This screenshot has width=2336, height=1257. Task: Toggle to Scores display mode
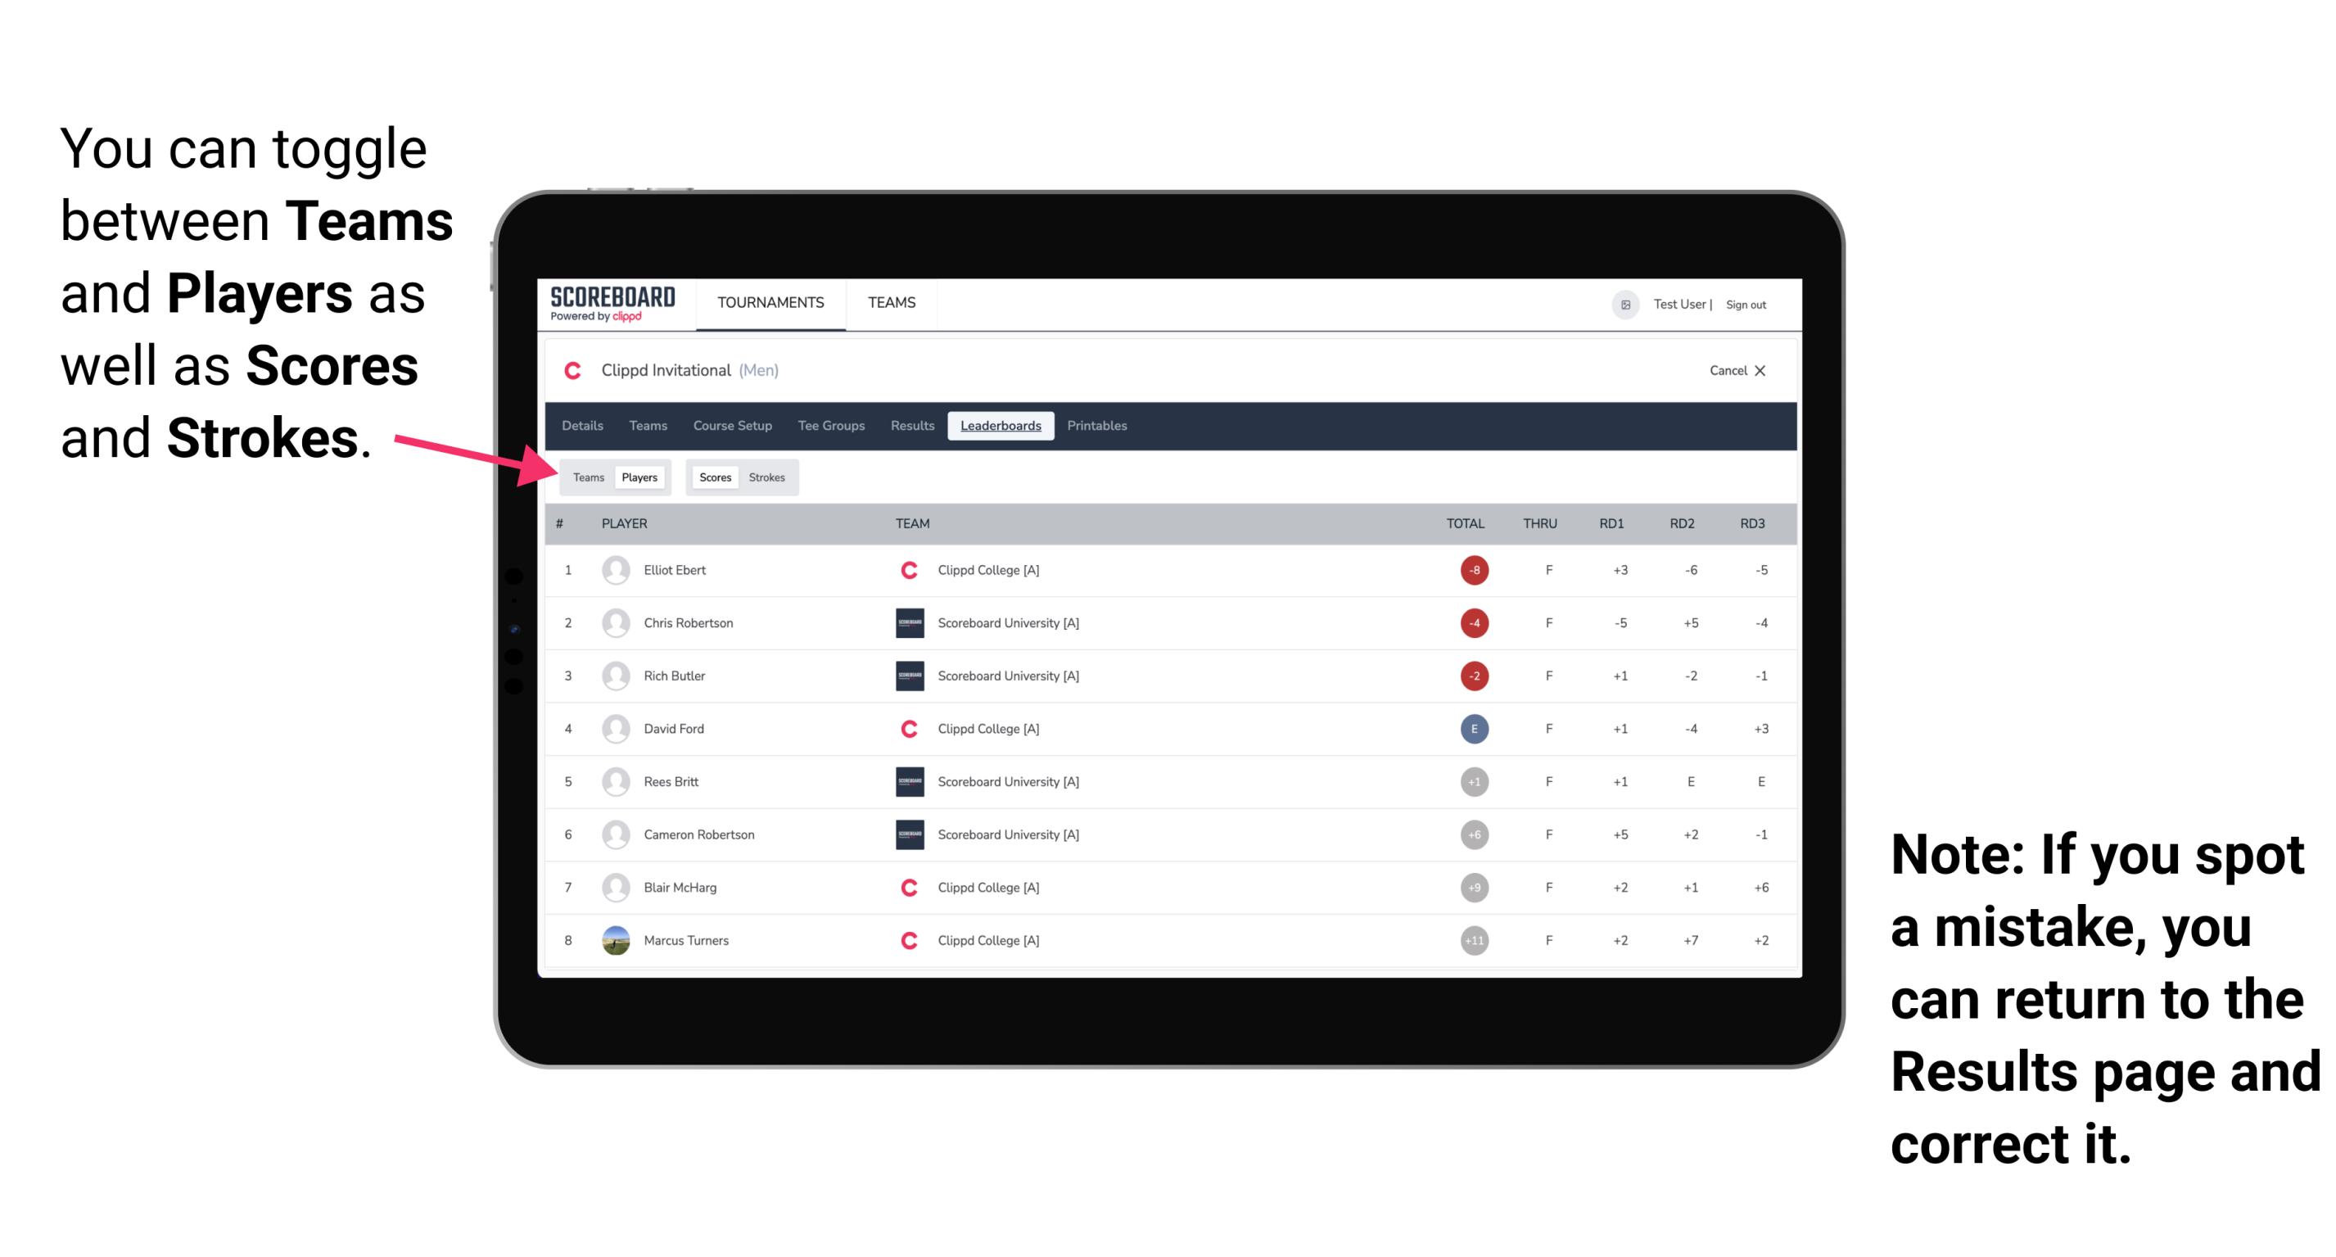pos(712,477)
